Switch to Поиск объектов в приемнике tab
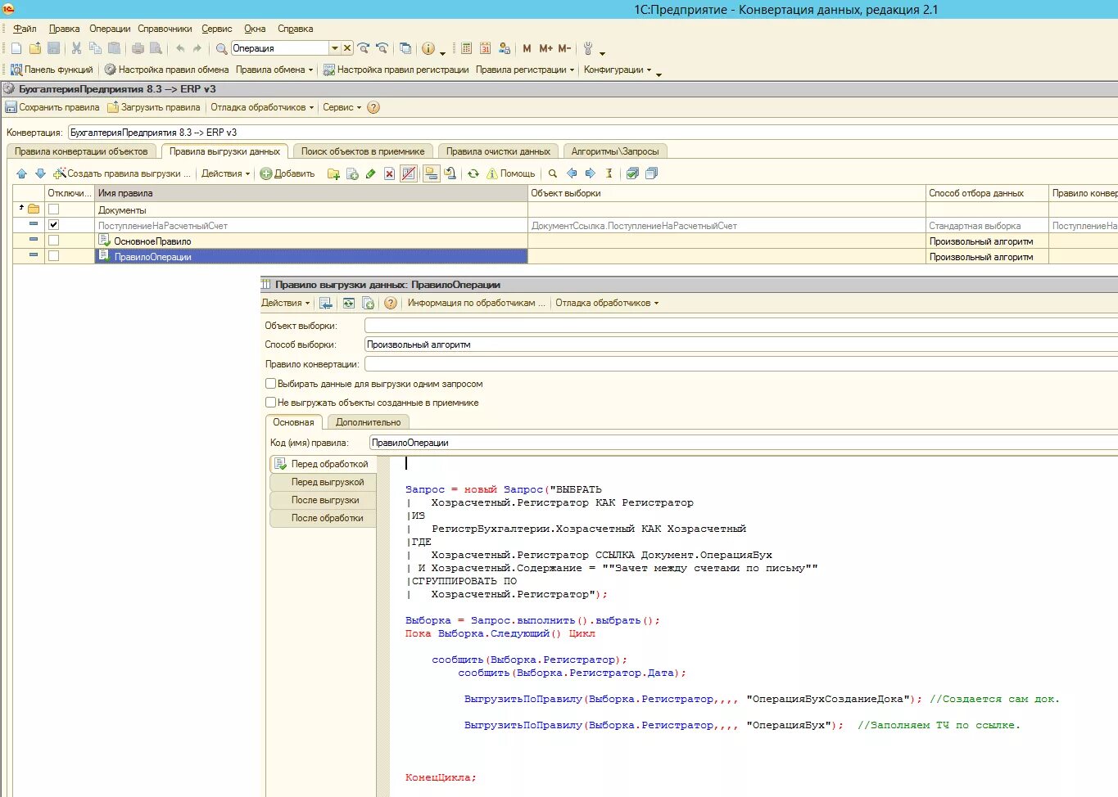The image size is (1118, 797). pos(363,151)
